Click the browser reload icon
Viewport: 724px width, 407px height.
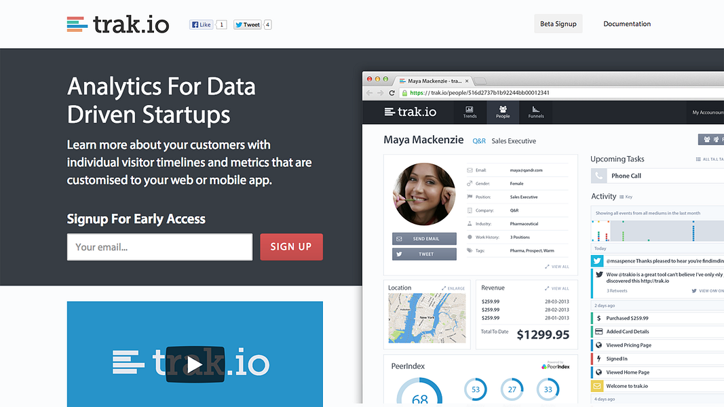coord(392,93)
